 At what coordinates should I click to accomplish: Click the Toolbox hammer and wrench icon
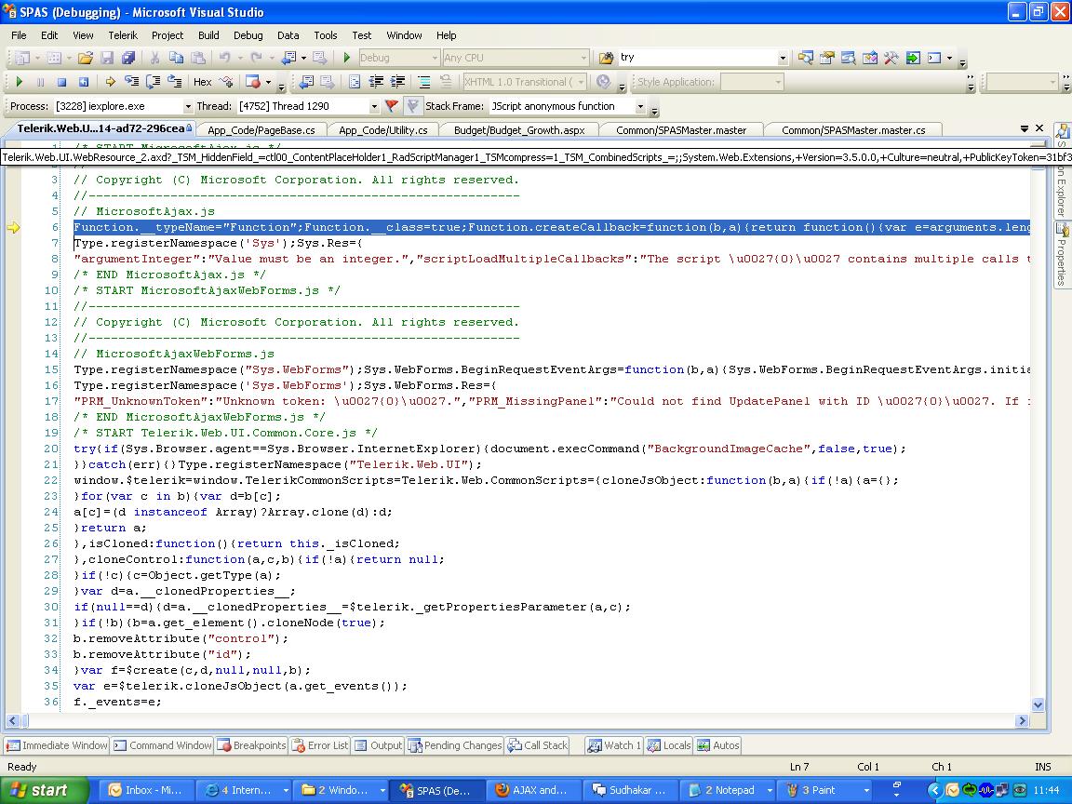(891, 58)
